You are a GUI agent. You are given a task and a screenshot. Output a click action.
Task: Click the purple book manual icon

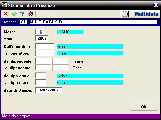tap(30, 14)
